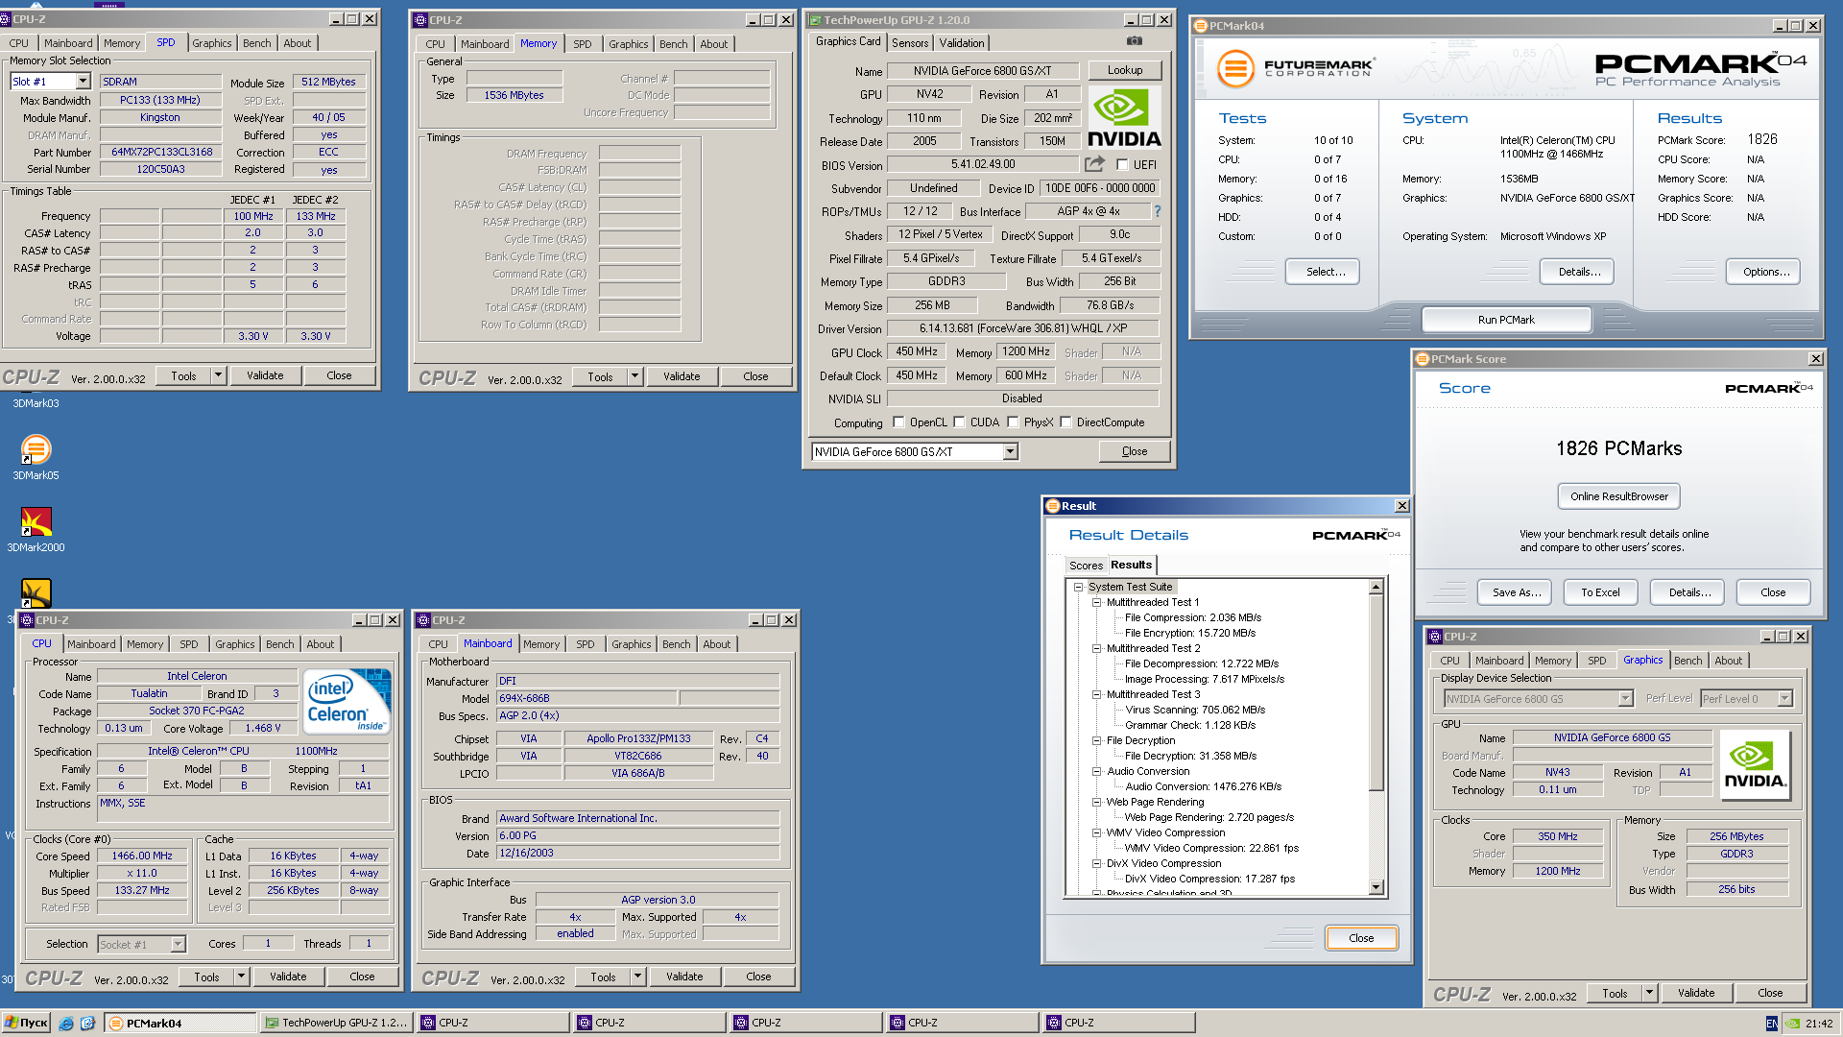Click the results tree scroll-down arrow
This screenshot has width=1843, height=1037.
(1376, 887)
